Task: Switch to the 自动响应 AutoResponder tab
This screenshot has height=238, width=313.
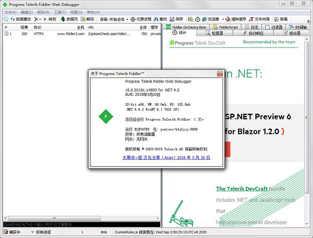Action: pos(253,33)
